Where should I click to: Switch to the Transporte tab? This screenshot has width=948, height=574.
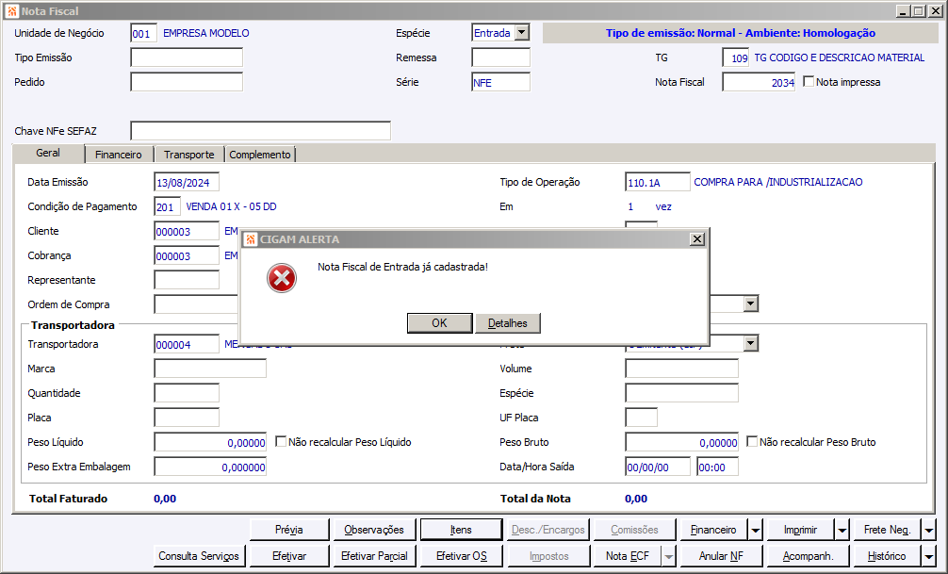click(189, 155)
